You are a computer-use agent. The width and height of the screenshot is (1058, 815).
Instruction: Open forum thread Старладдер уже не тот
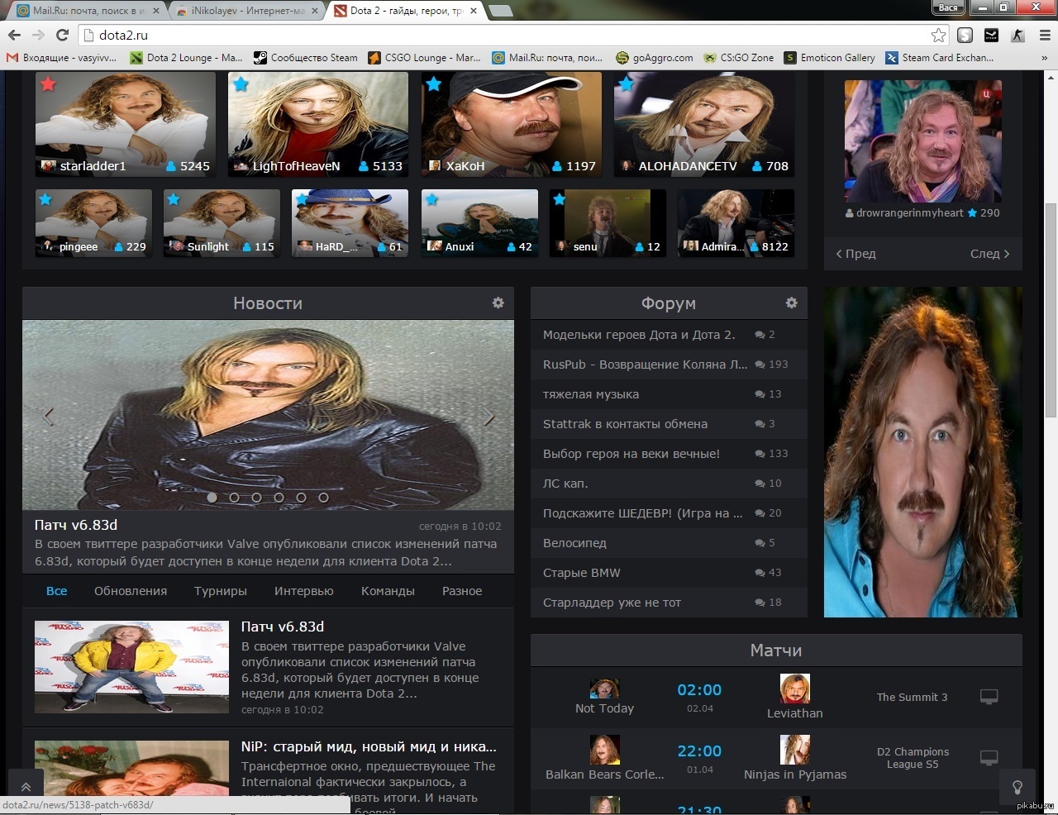(x=612, y=603)
